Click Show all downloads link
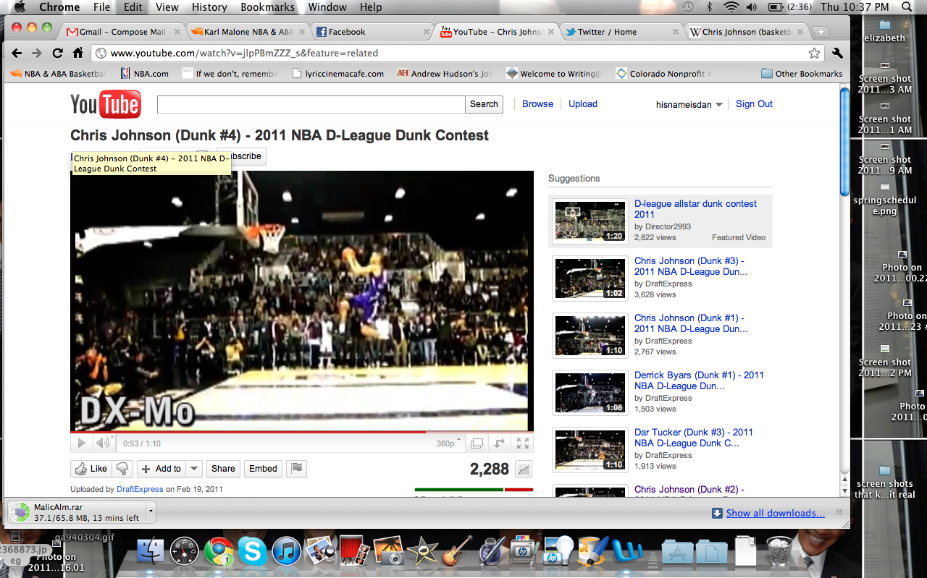 [775, 513]
